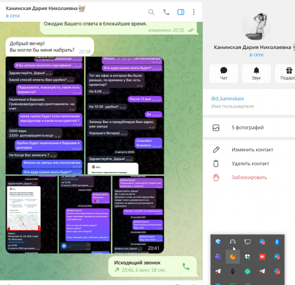Click the red square tray icon

(262, 257)
